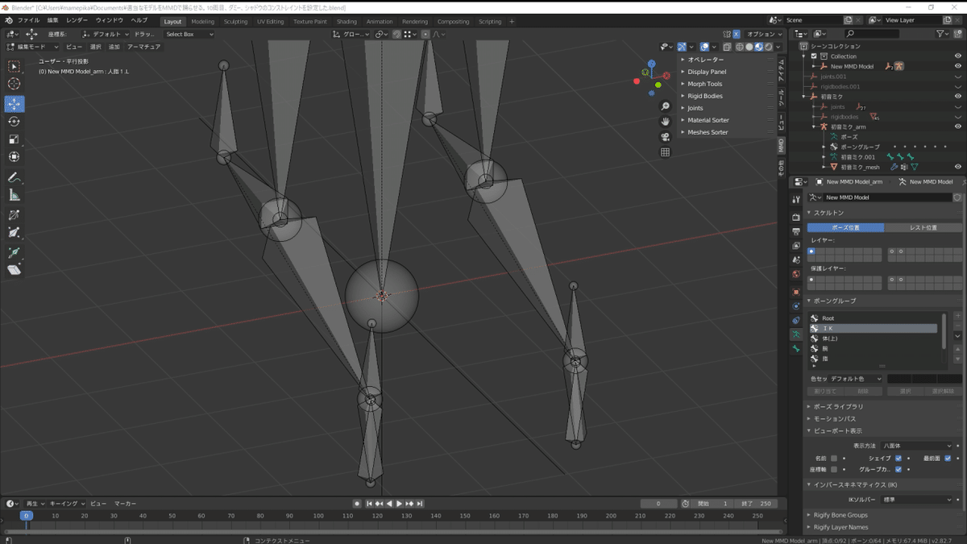Choose the Measure tool

[15, 195]
